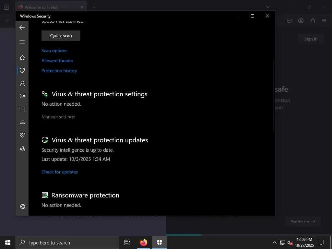332x249 pixels.
Task: Maximize the Windows Security window
Action: [252, 16]
